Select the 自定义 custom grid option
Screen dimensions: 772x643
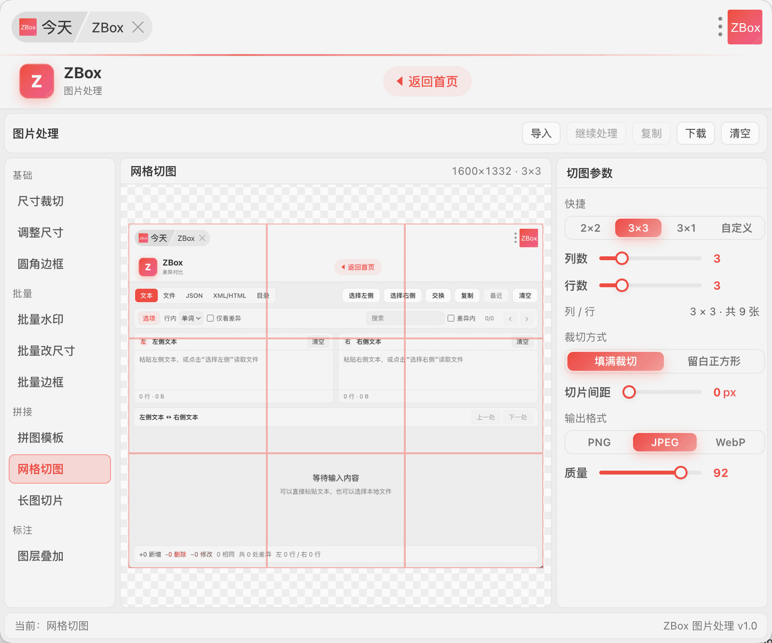736,228
